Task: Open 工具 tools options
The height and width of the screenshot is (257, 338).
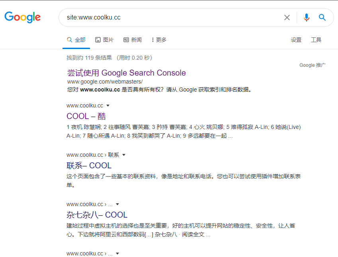Action: (316, 40)
